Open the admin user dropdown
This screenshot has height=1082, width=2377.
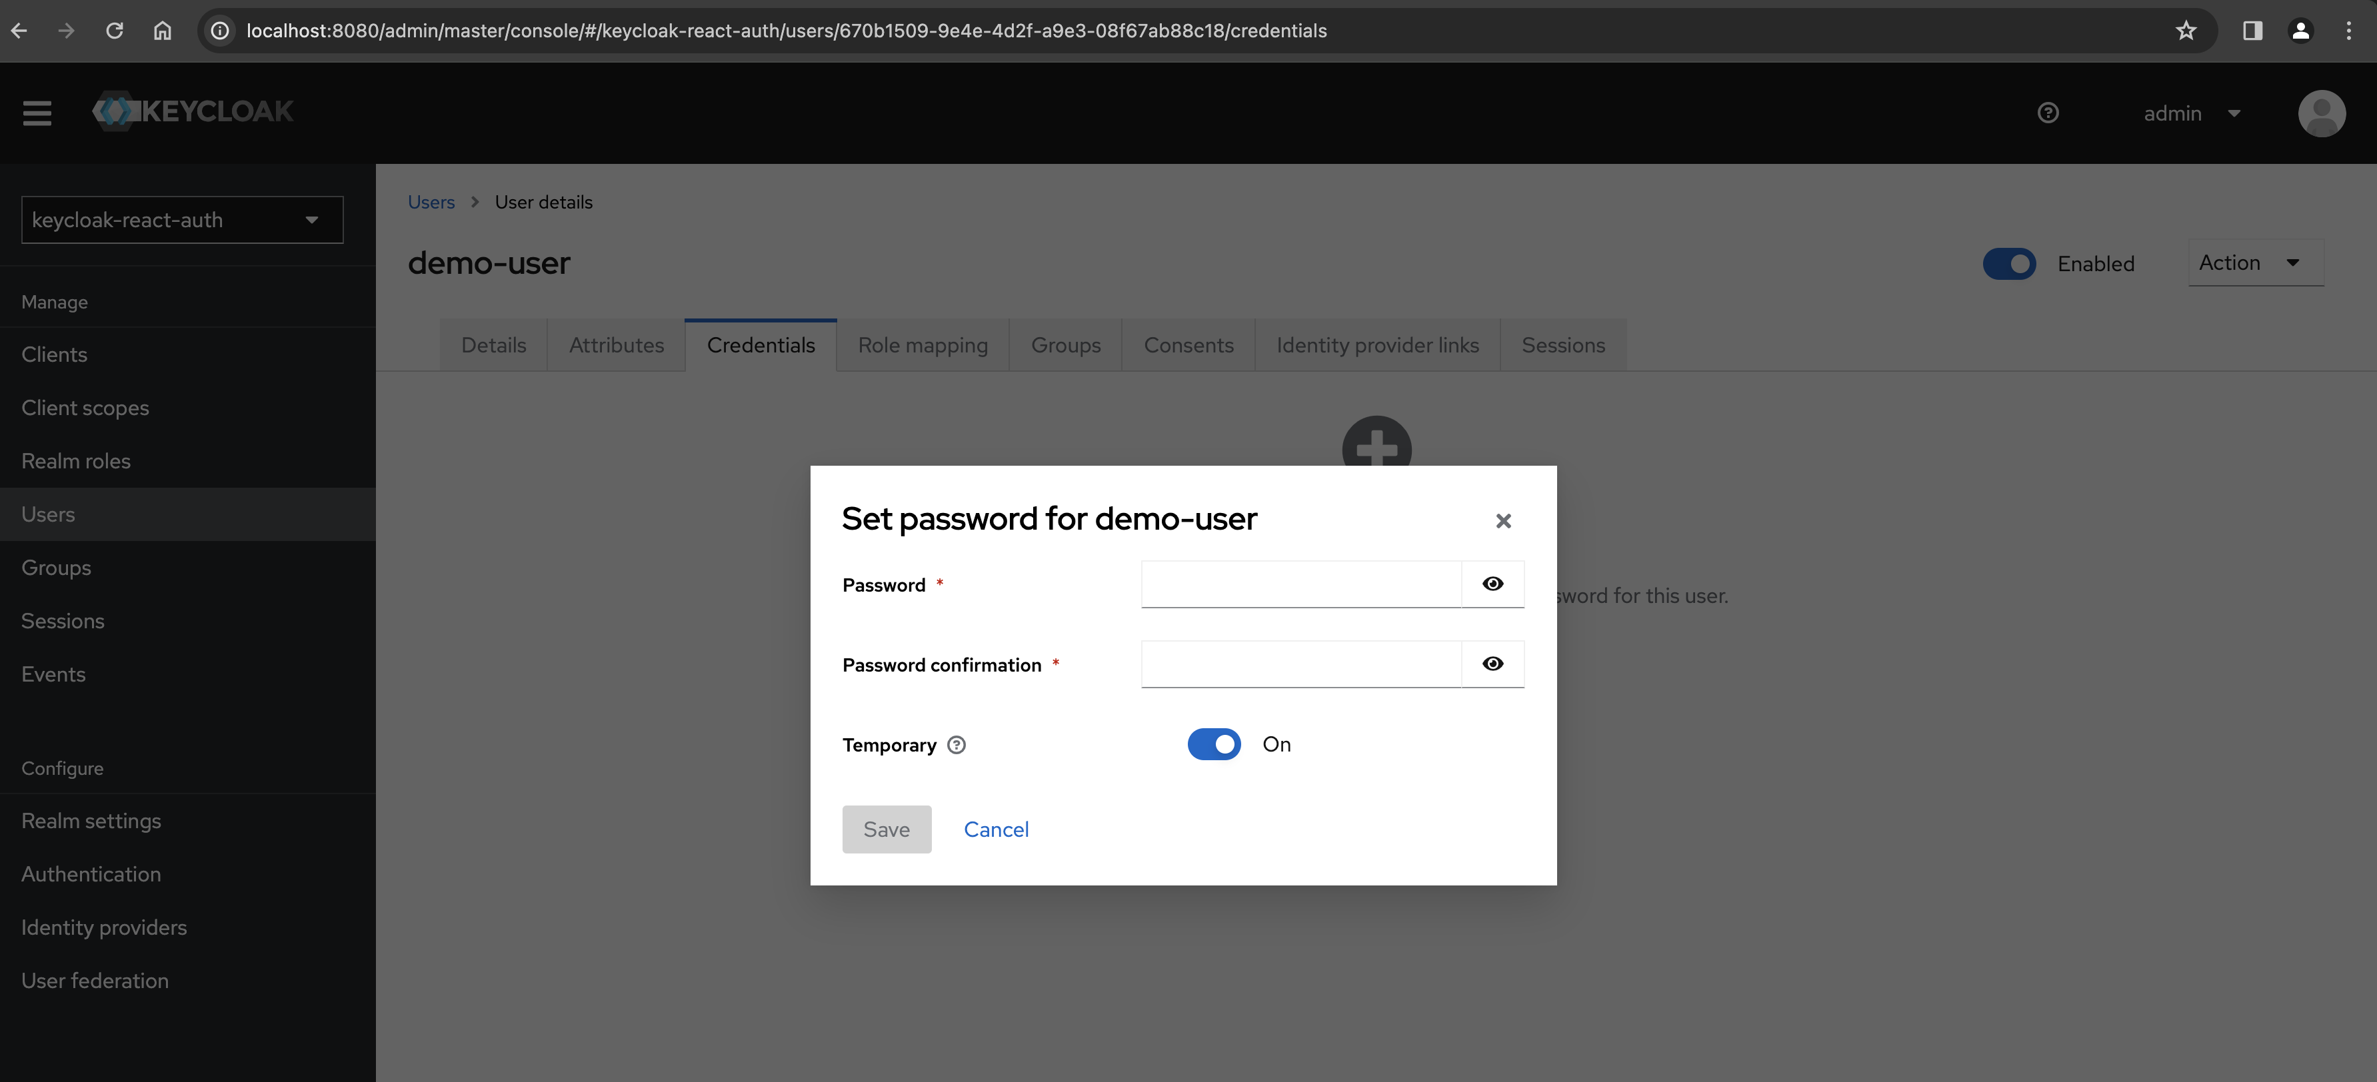click(2190, 113)
